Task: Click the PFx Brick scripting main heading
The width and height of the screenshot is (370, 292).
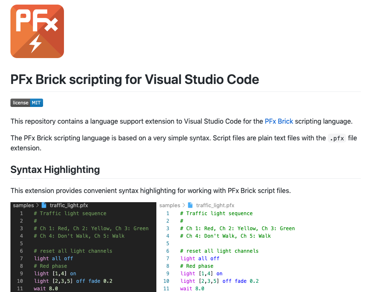Action: click(135, 79)
